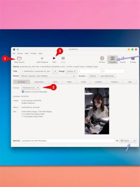Start the encode with the Start button
The image size is (140, 187).
coord(54,60)
